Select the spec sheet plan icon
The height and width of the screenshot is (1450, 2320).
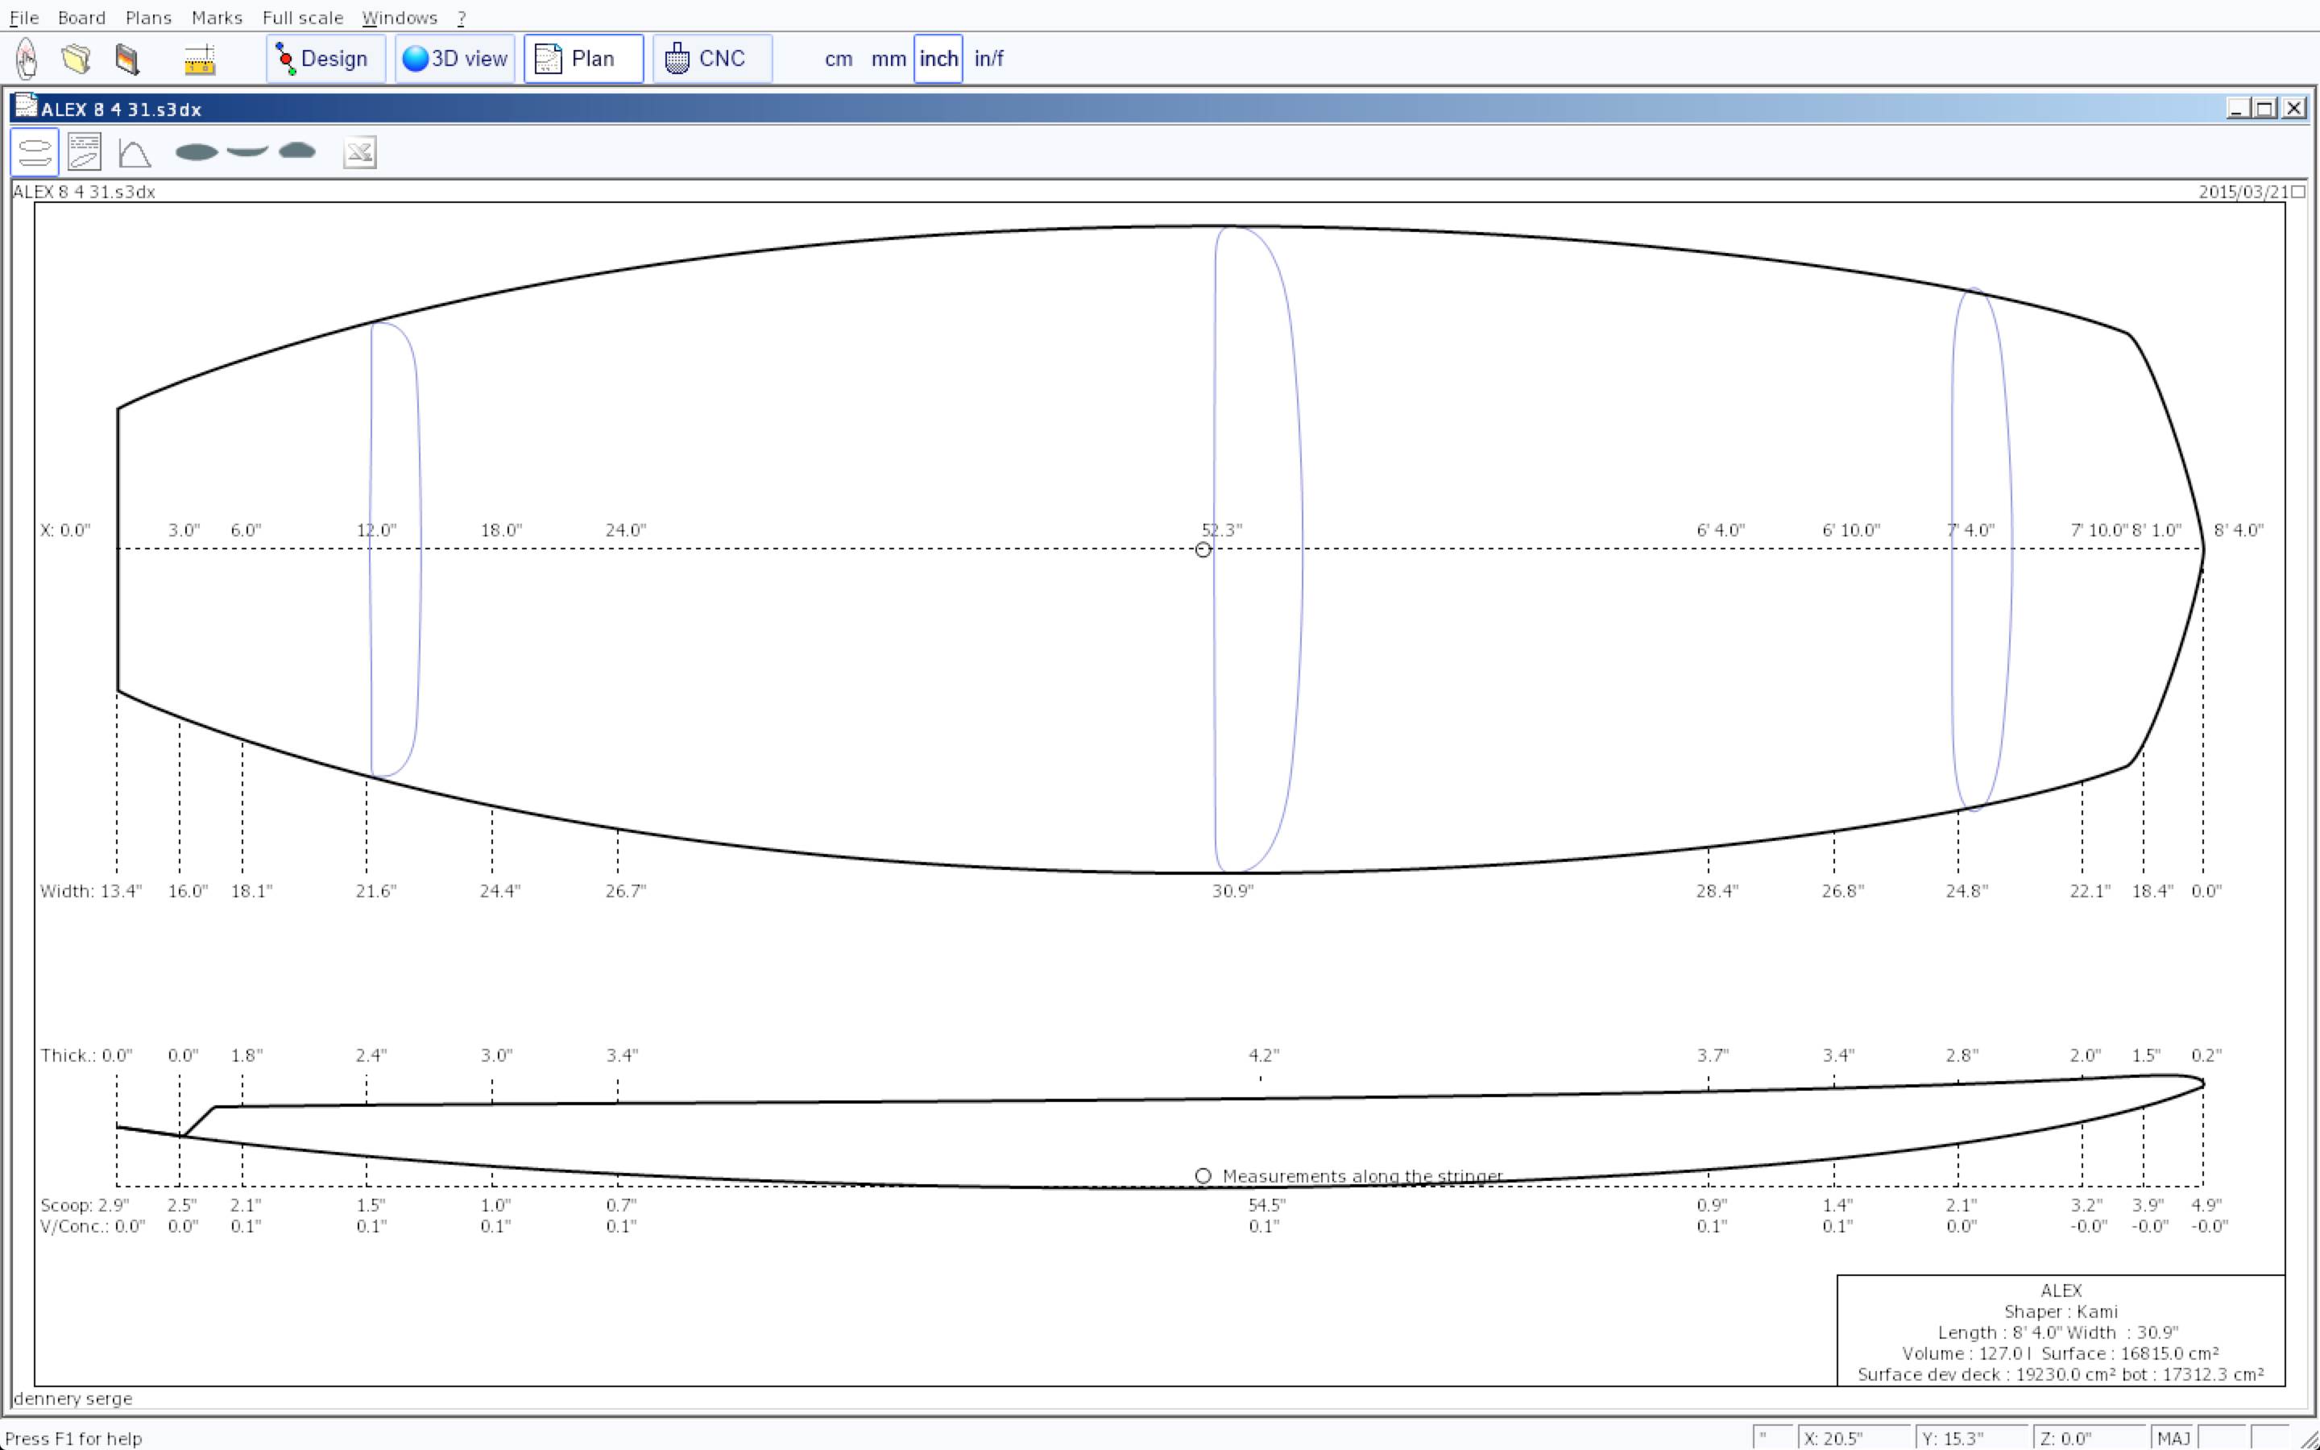point(85,152)
